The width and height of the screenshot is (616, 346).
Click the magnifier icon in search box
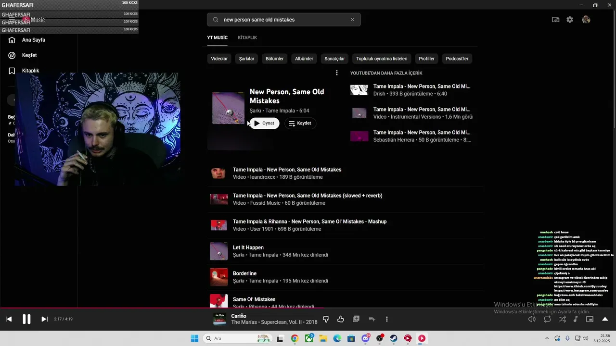(x=216, y=20)
